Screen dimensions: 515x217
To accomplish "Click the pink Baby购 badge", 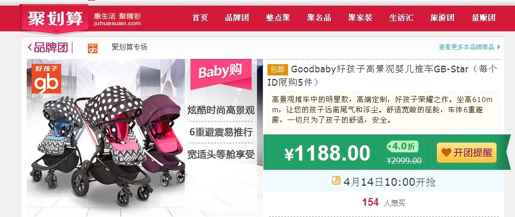I will (x=221, y=72).
